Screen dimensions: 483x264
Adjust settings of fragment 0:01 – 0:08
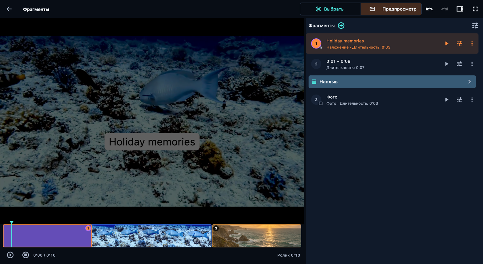(459, 64)
